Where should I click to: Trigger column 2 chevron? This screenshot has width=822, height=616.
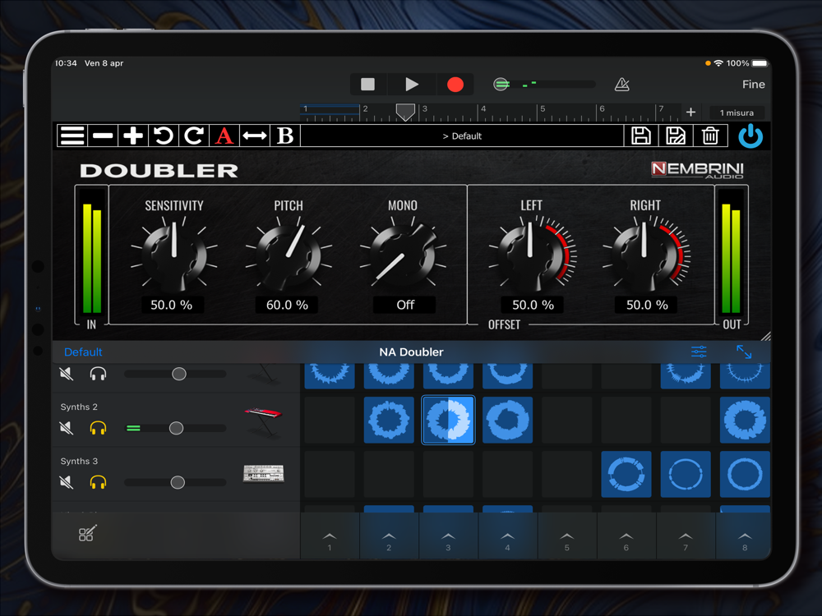(x=389, y=536)
